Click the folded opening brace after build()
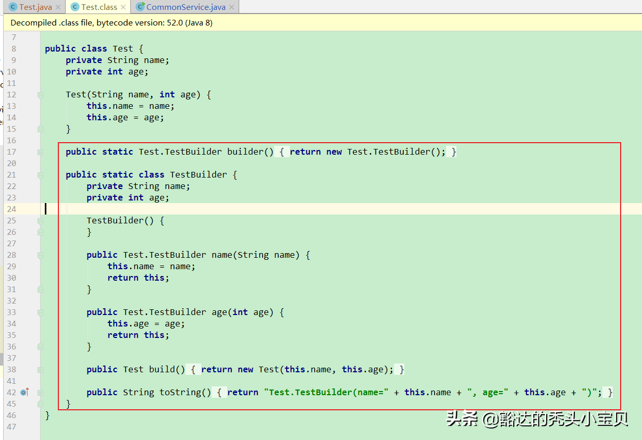The width and height of the screenshot is (642, 440). point(193,370)
